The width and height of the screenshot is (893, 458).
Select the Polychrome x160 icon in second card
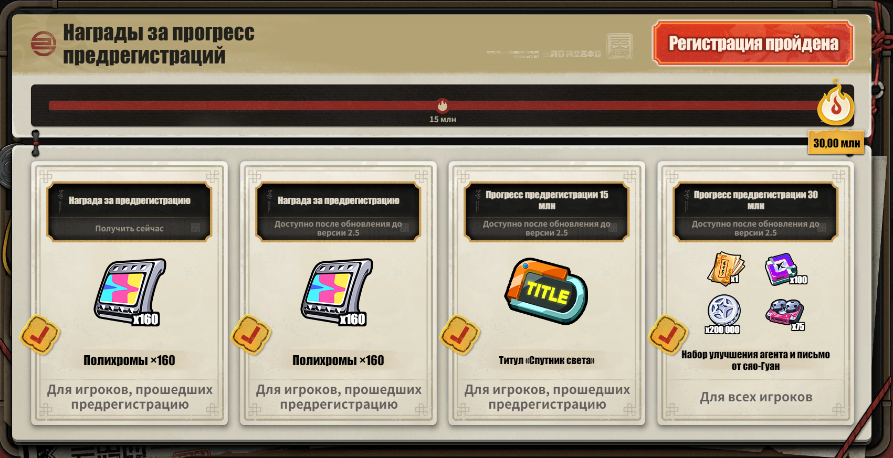coord(338,292)
